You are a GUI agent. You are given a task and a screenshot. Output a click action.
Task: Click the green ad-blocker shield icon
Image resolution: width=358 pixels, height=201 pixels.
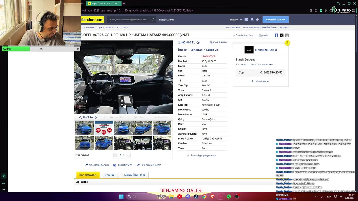pyautogui.click(x=321, y=11)
